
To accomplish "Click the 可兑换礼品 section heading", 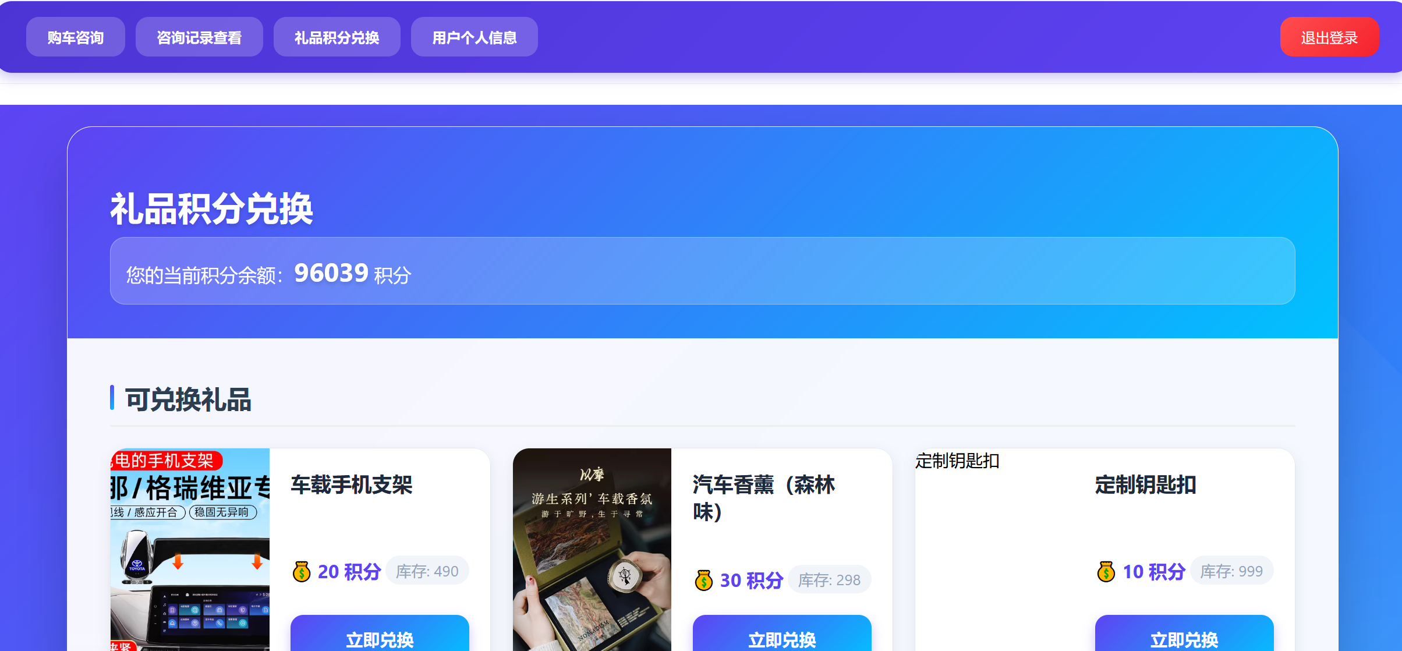I will (188, 400).
